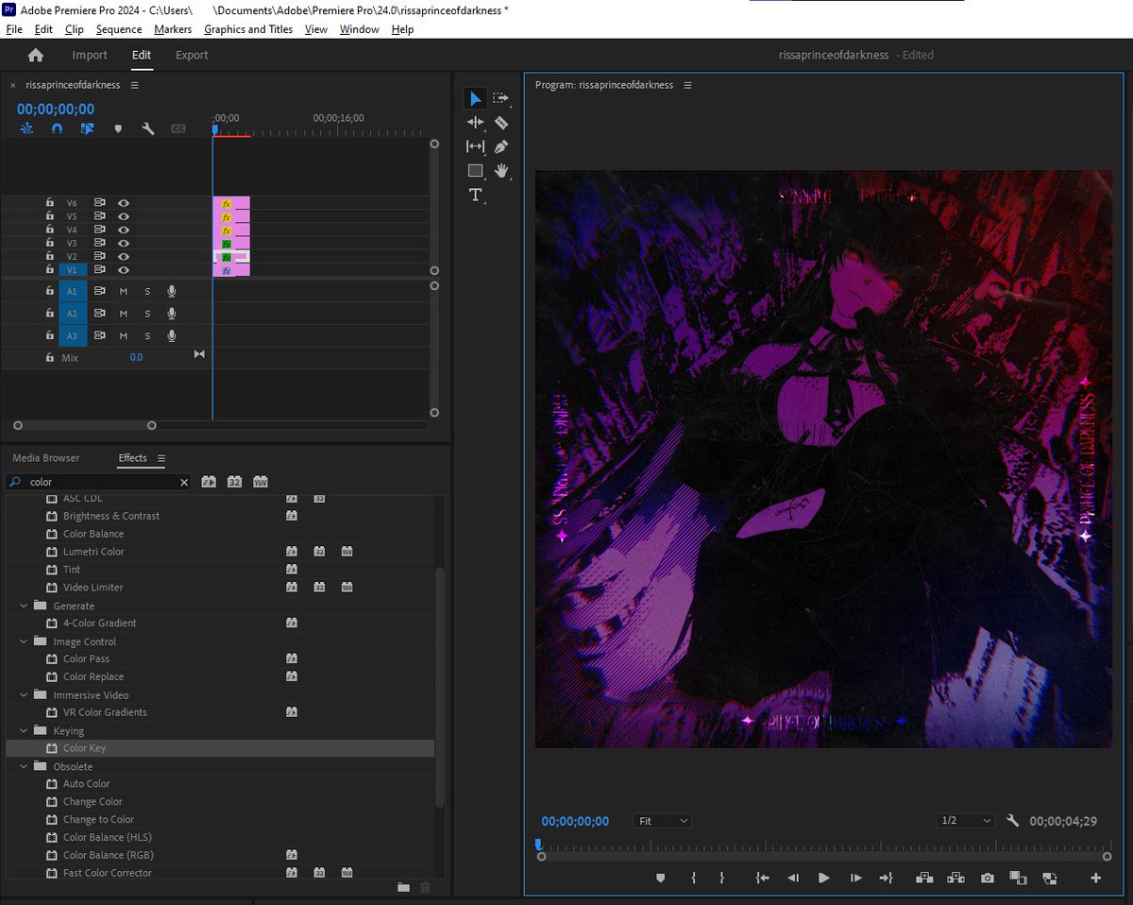This screenshot has width=1133, height=905.
Task: Select the Pen tool
Action: coord(501,146)
